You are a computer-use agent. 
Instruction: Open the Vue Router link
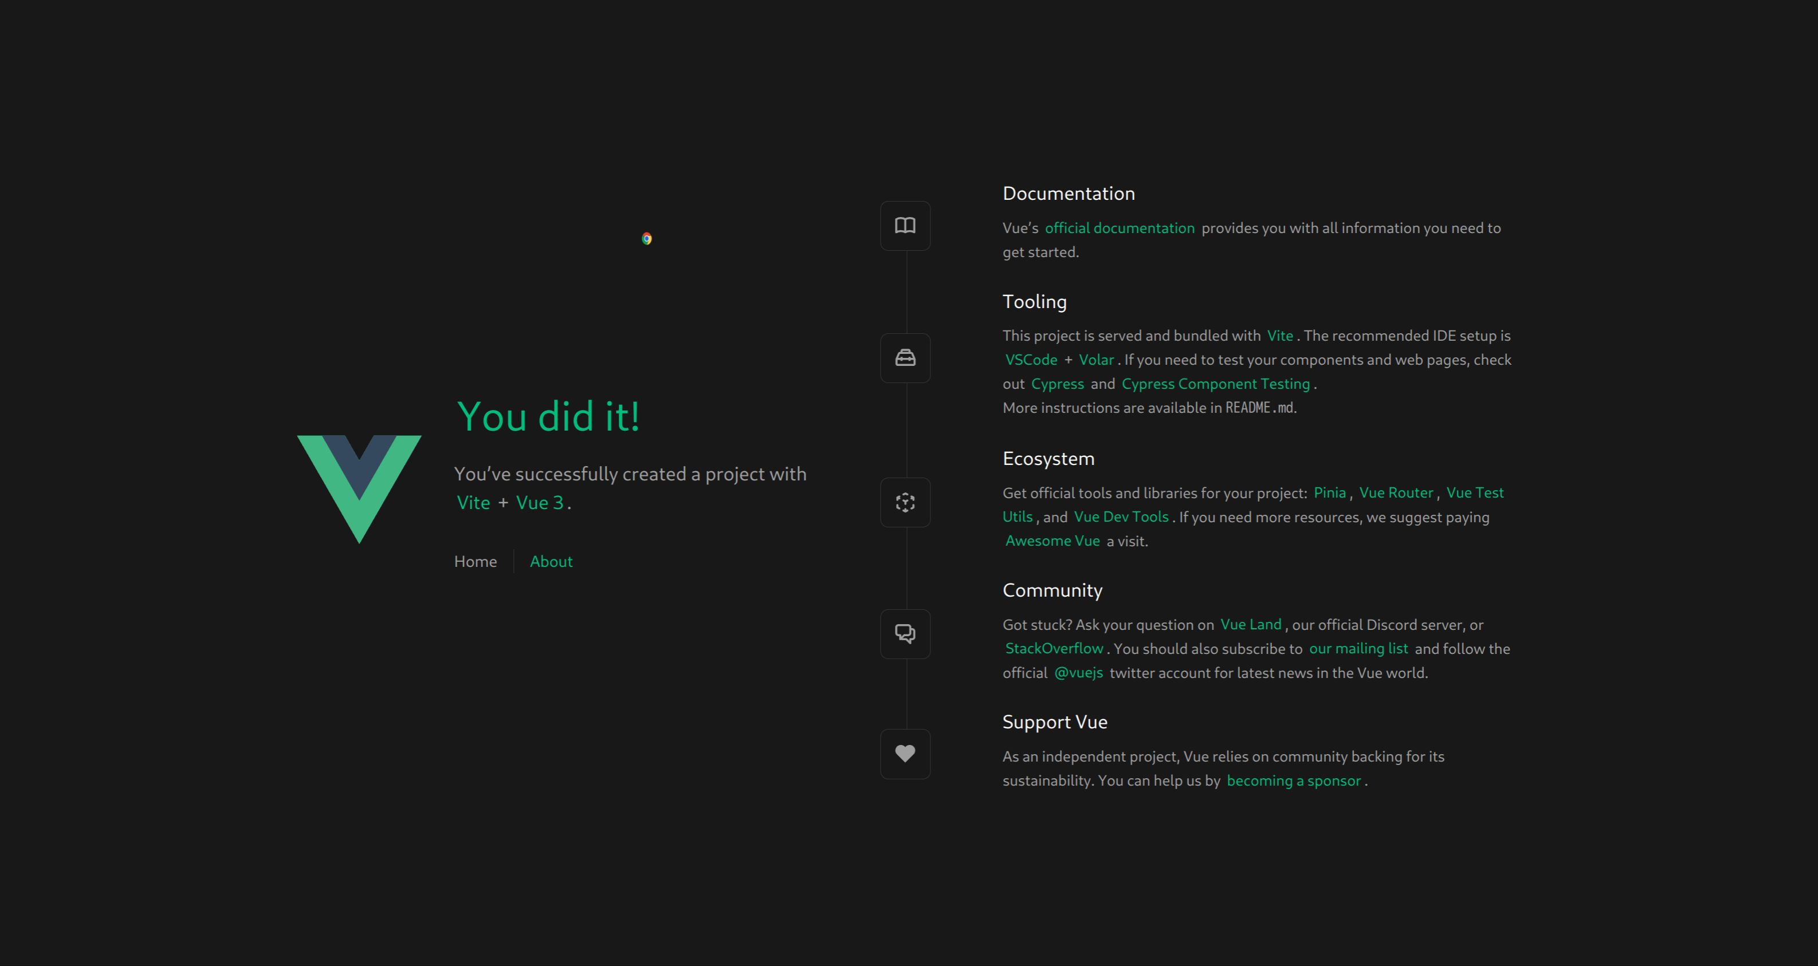coord(1396,493)
